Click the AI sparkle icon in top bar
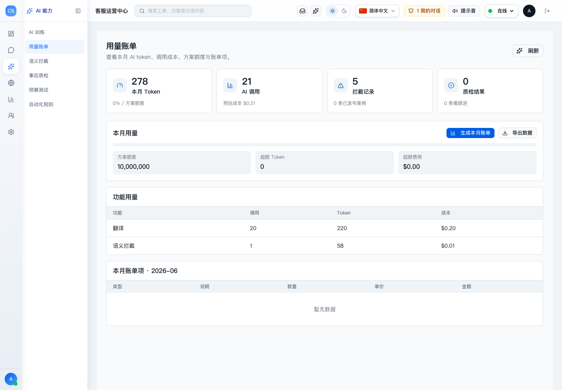This screenshot has width=562, height=390. [x=316, y=11]
